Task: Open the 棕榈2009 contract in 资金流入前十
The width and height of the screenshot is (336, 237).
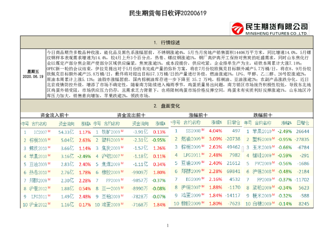Action: (38, 140)
